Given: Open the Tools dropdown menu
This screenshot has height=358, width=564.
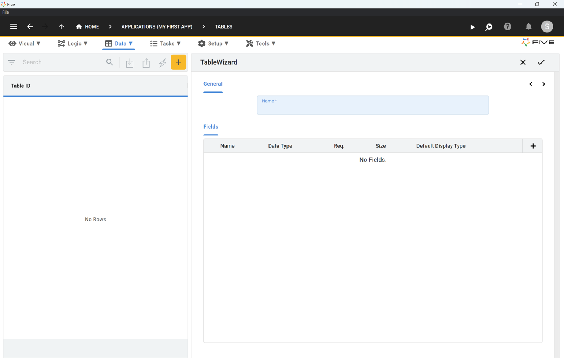Looking at the screenshot, I should (260, 43).
